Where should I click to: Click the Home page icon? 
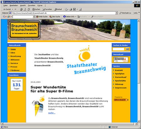tap(29, 9)
